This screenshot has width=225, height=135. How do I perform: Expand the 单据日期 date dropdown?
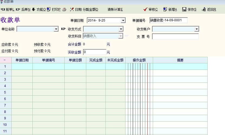tap(123, 20)
